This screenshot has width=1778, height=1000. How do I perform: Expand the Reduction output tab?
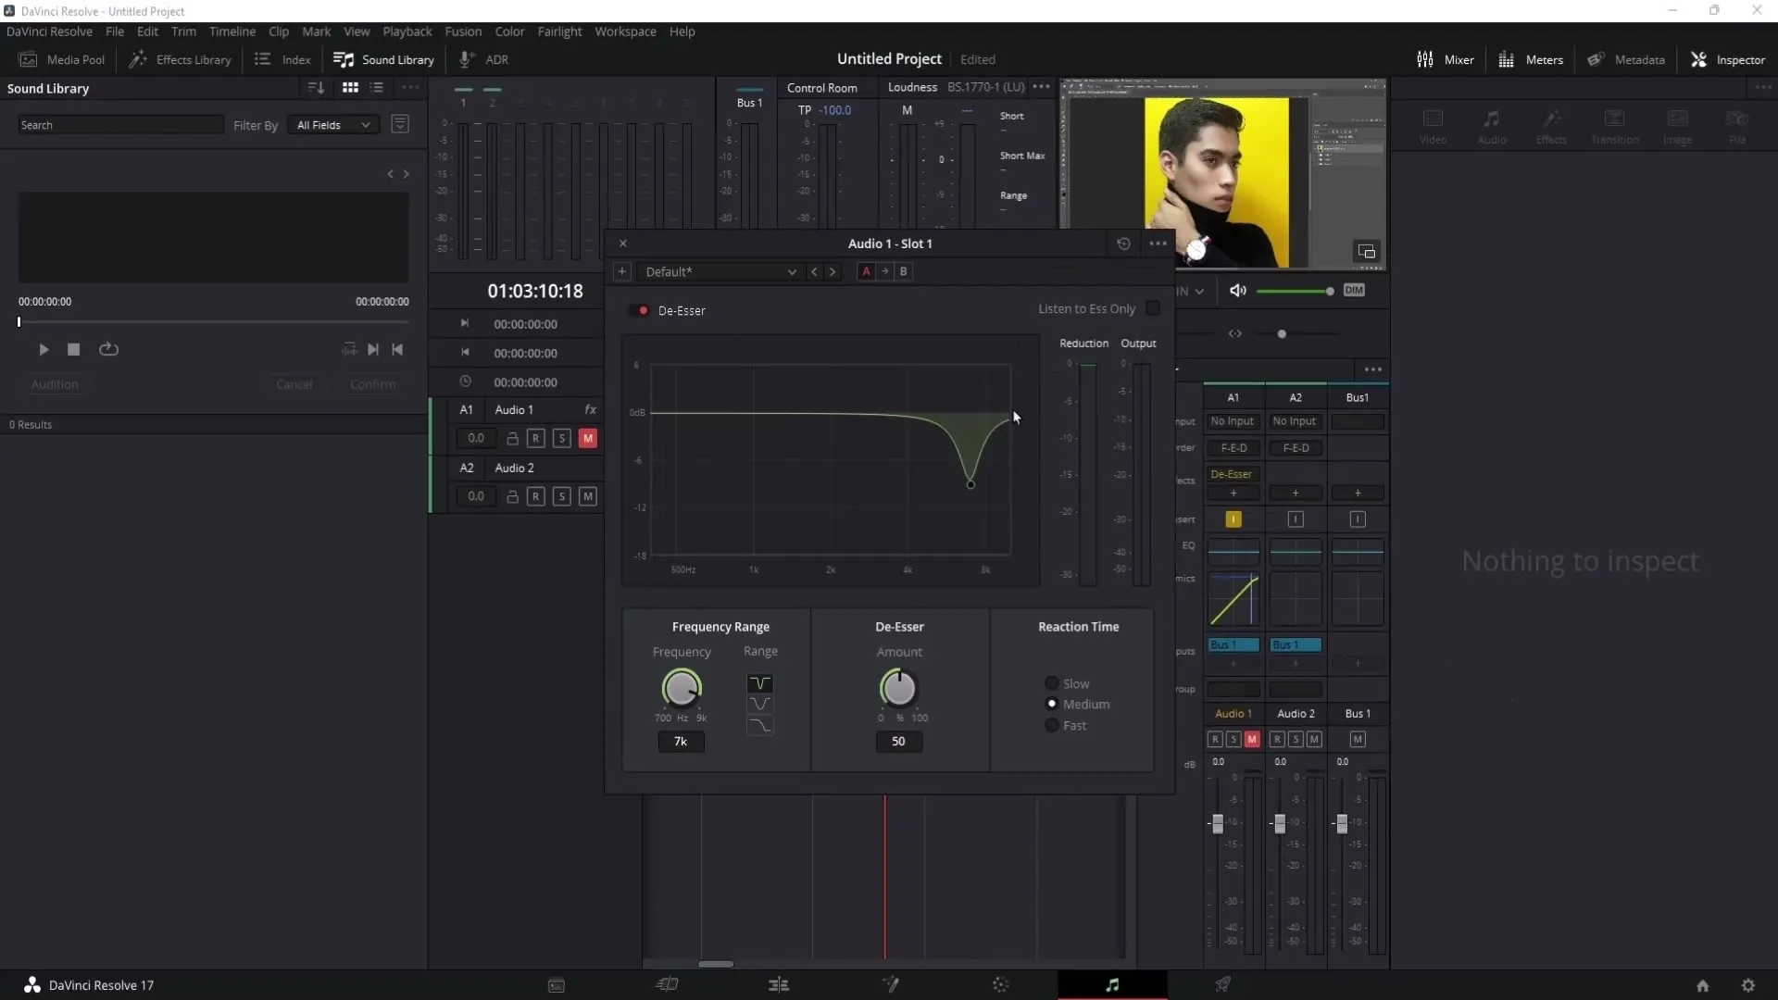coord(1084,344)
